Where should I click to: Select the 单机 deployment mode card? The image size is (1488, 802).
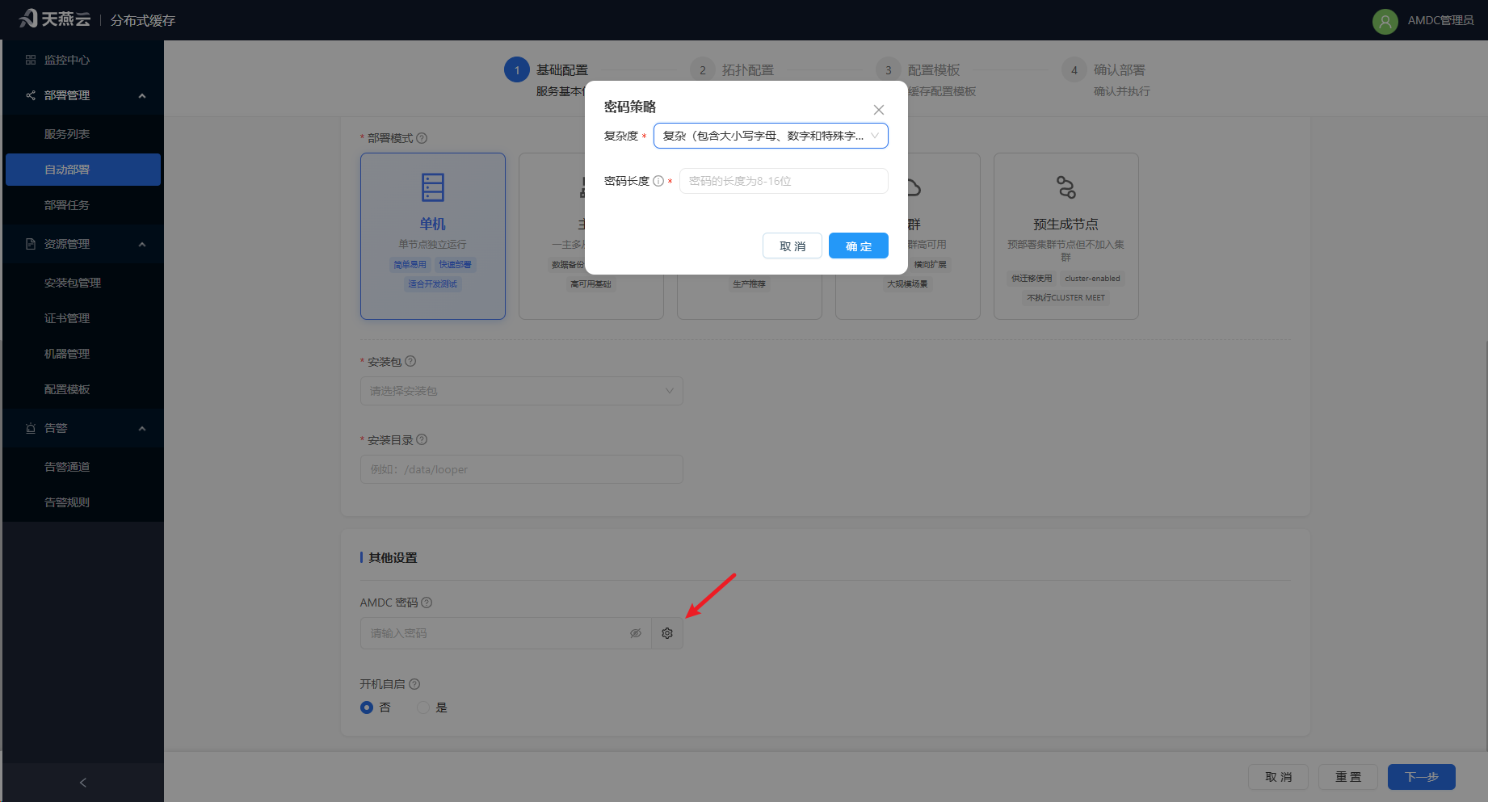click(x=433, y=236)
